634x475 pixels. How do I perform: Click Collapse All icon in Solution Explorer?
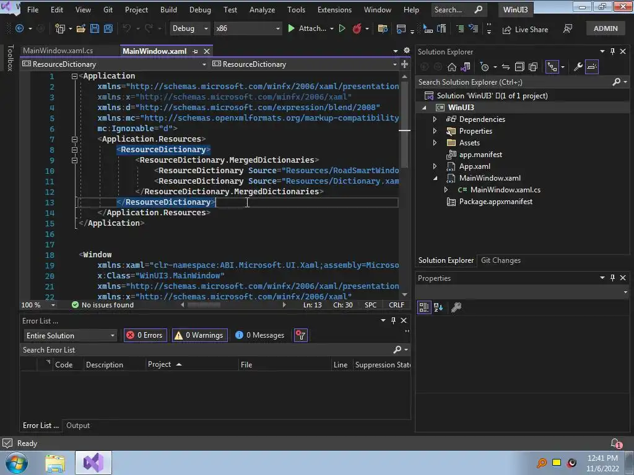pyautogui.click(x=519, y=67)
